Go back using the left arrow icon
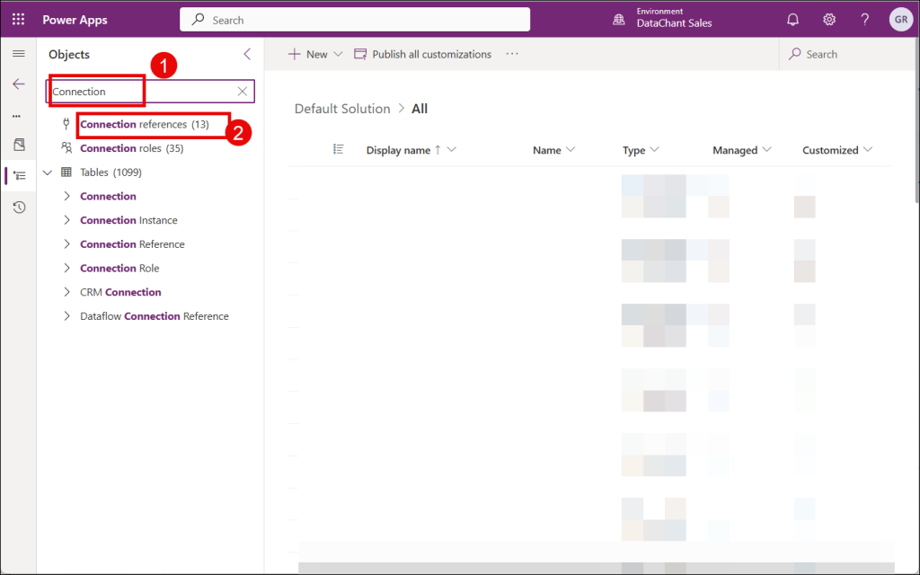The height and width of the screenshot is (575, 920). pyautogui.click(x=18, y=84)
